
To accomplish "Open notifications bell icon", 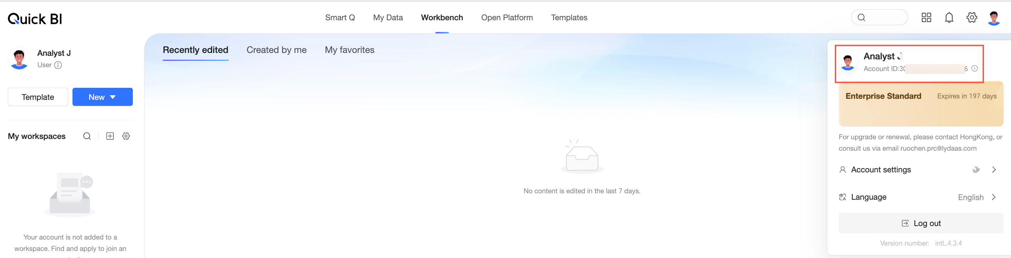I will (x=949, y=18).
